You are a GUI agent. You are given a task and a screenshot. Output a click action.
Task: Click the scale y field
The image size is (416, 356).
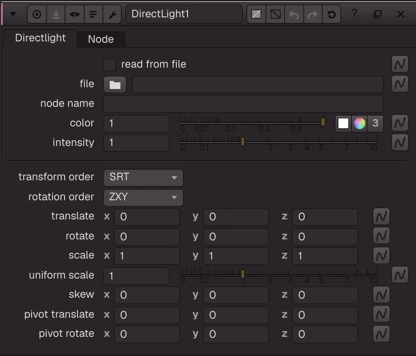pyautogui.click(x=236, y=256)
